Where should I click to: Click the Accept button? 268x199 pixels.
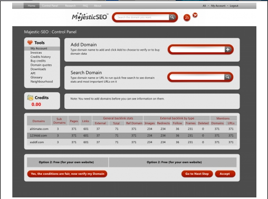click(225, 174)
